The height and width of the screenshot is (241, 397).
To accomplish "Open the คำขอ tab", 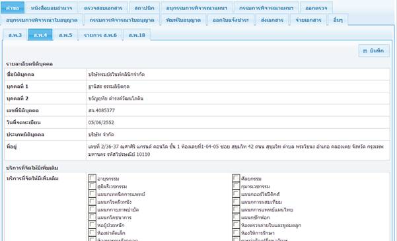I will click(x=13, y=8).
